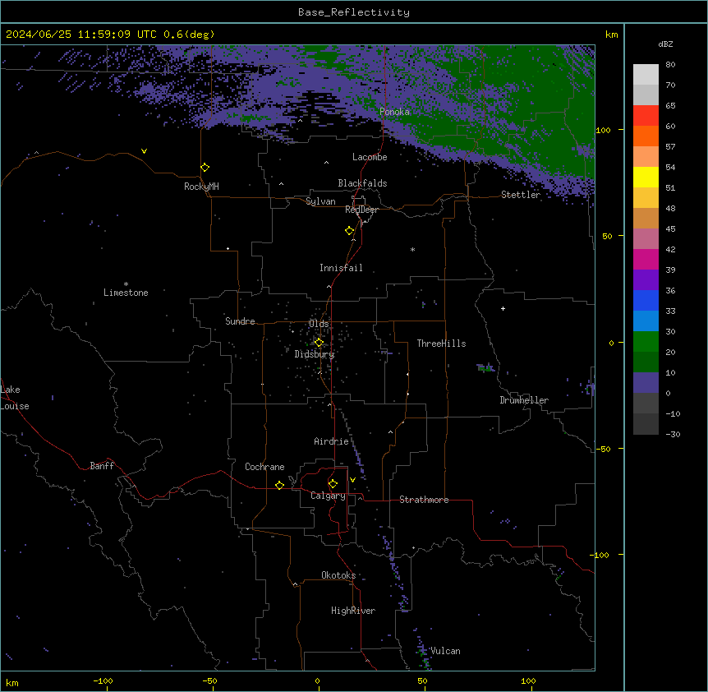Click the Sylvan label on the map
Viewport: 708px width, 692px height.
click(320, 201)
